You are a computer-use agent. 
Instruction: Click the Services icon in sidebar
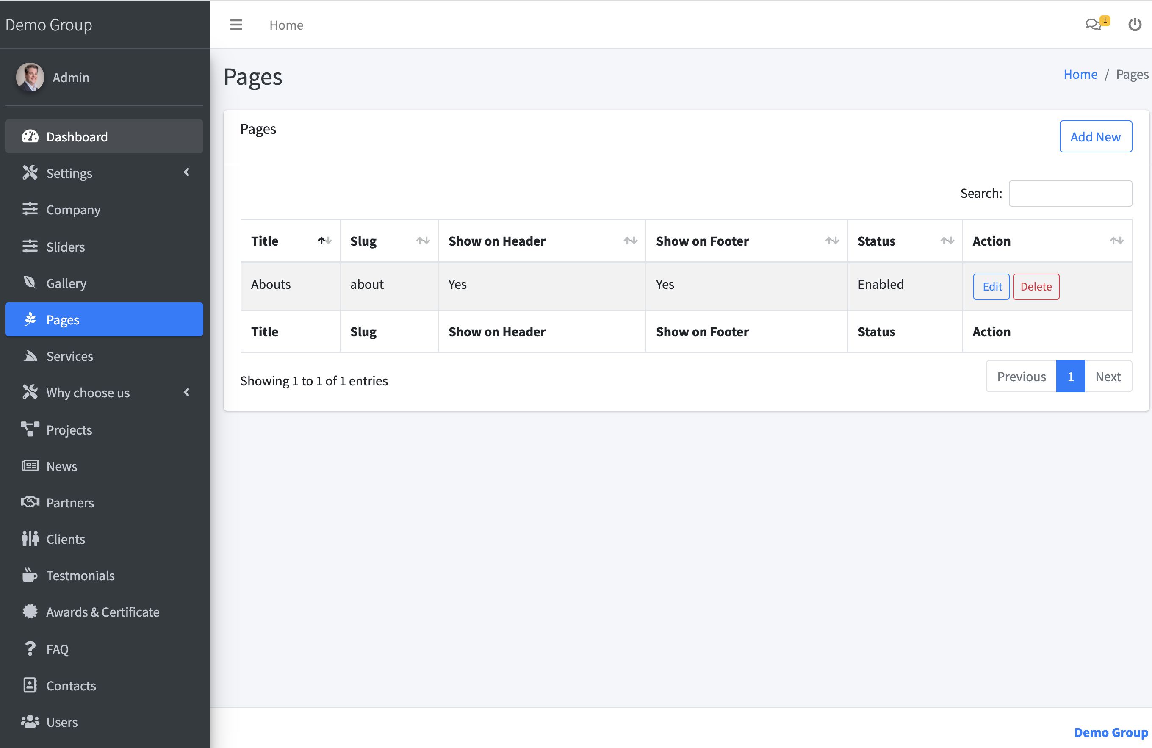pos(30,356)
